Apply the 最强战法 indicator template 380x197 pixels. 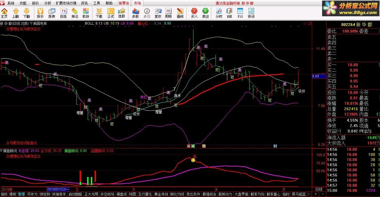coord(209,194)
